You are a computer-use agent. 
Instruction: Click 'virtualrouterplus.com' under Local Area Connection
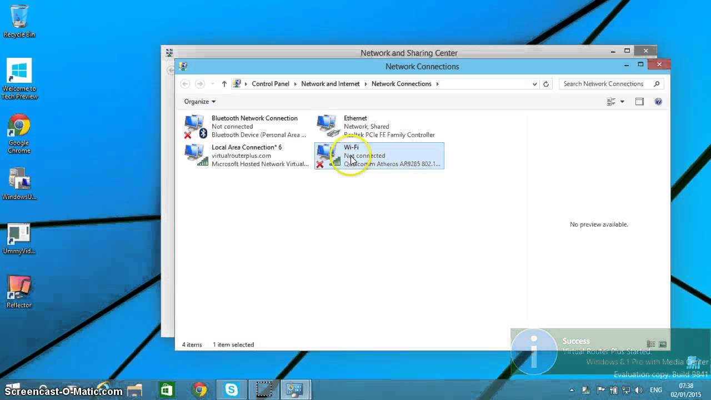tap(241, 156)
